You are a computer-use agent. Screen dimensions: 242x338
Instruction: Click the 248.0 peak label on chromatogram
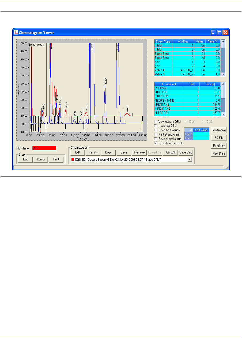point(127,109)
